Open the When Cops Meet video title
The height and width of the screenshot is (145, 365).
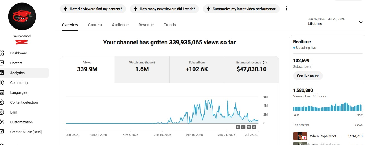(325, 136)
